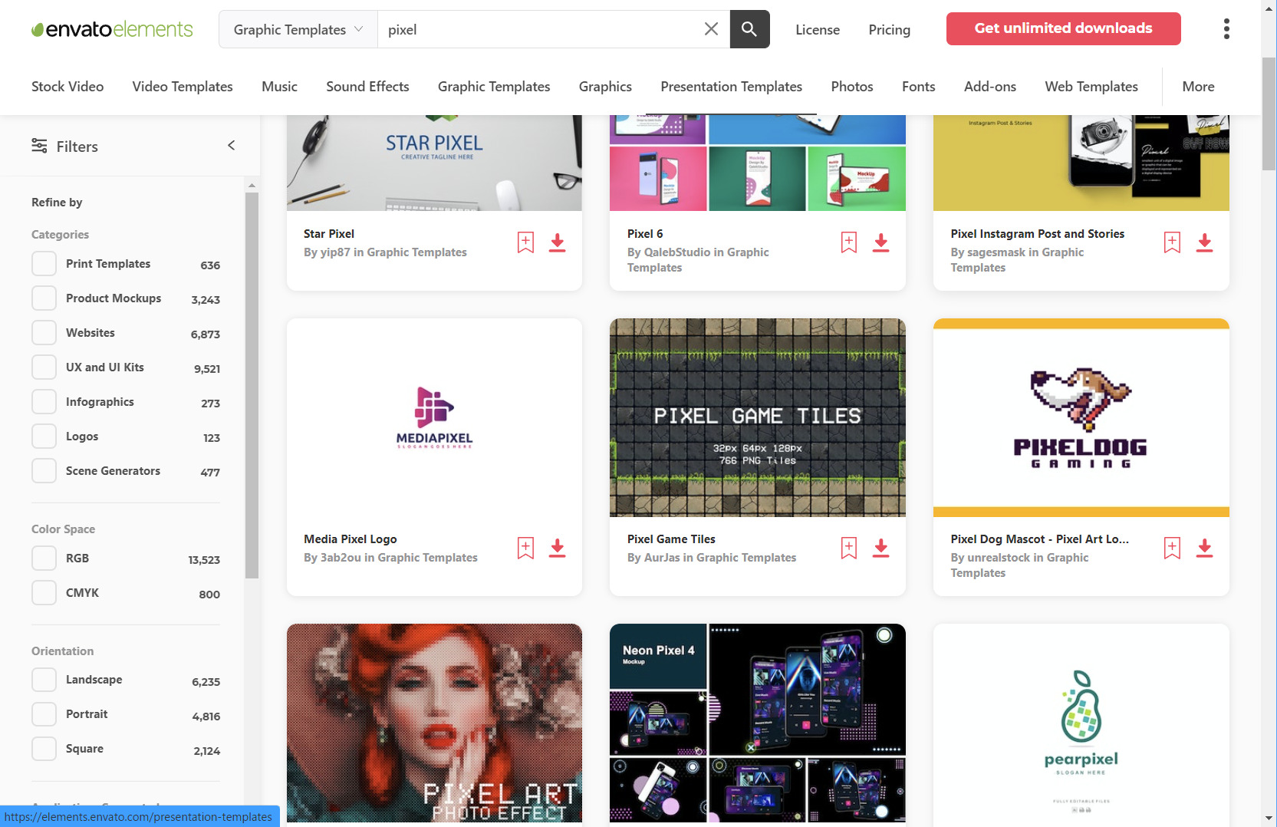The height and width of the screenshot is (827, 1277).
Task: Download the Star Pixel item
Action: click(x=558, y=242)
